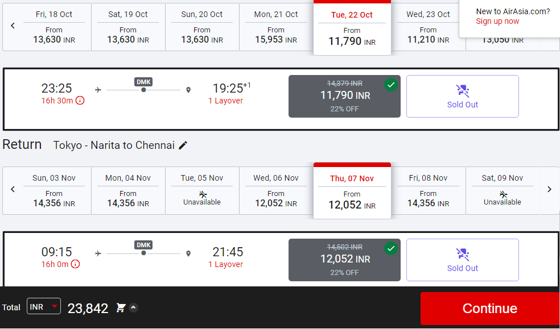Click the 1 Layover text on the 09:15 return flight
Image resolution: width=560 pixels, height=329 pixels.
click(x=226, y=264)
